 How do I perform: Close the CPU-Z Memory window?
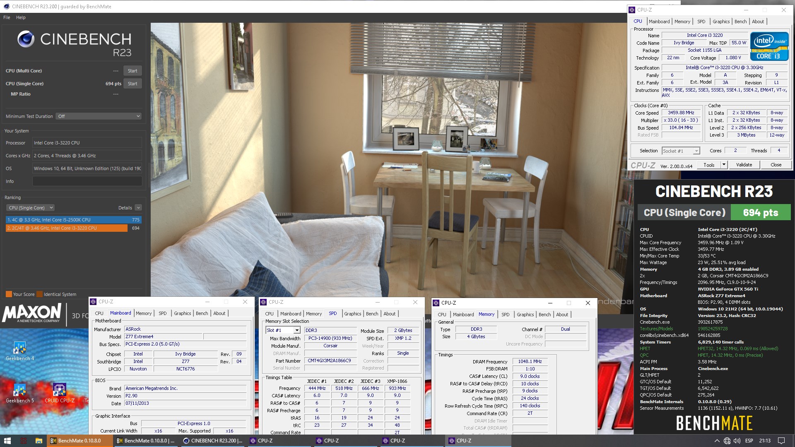588,303
